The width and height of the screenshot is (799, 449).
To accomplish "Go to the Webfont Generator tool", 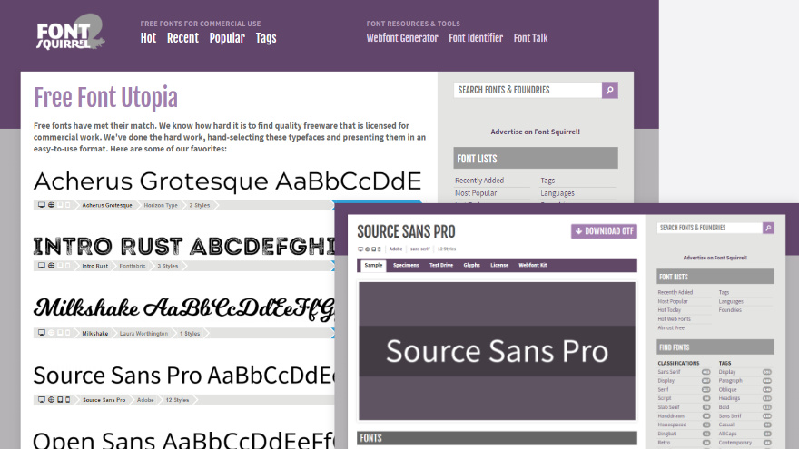I will (x=402, y=38).
